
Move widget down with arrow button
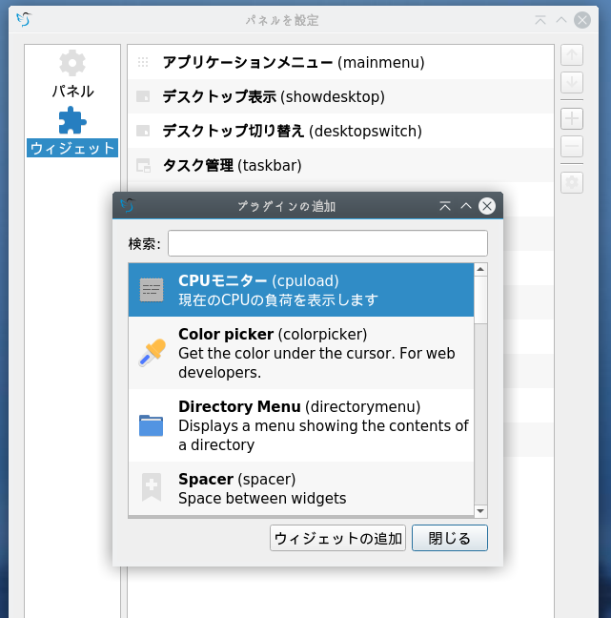point(572,82)
